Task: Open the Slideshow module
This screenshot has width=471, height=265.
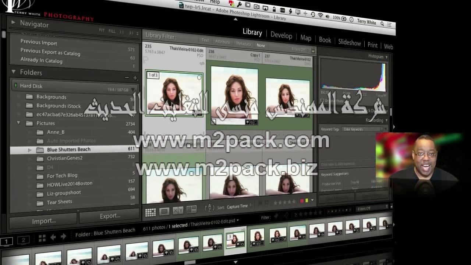Action: pyautogui.click(x=350, y=42)
